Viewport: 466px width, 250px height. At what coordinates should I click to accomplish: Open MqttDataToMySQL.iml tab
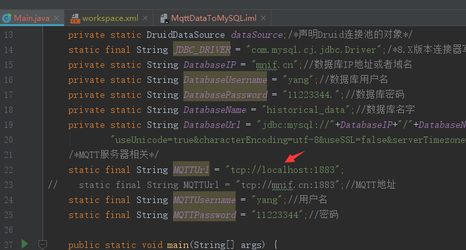coord(213,18)
